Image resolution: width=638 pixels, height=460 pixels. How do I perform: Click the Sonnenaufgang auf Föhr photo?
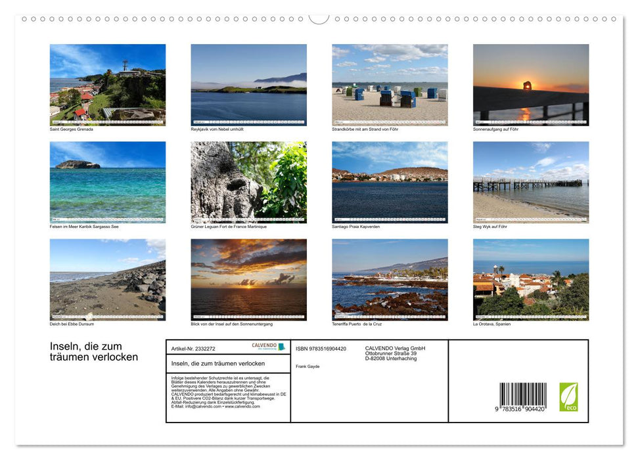(x=531, y=85)
